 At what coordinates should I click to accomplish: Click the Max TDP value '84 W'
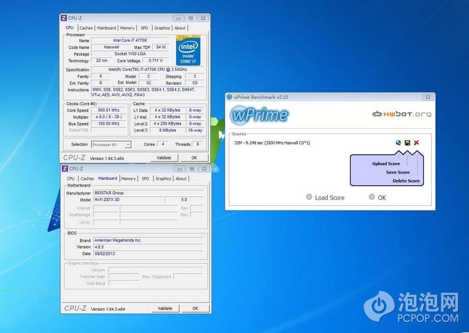(161, 47)
